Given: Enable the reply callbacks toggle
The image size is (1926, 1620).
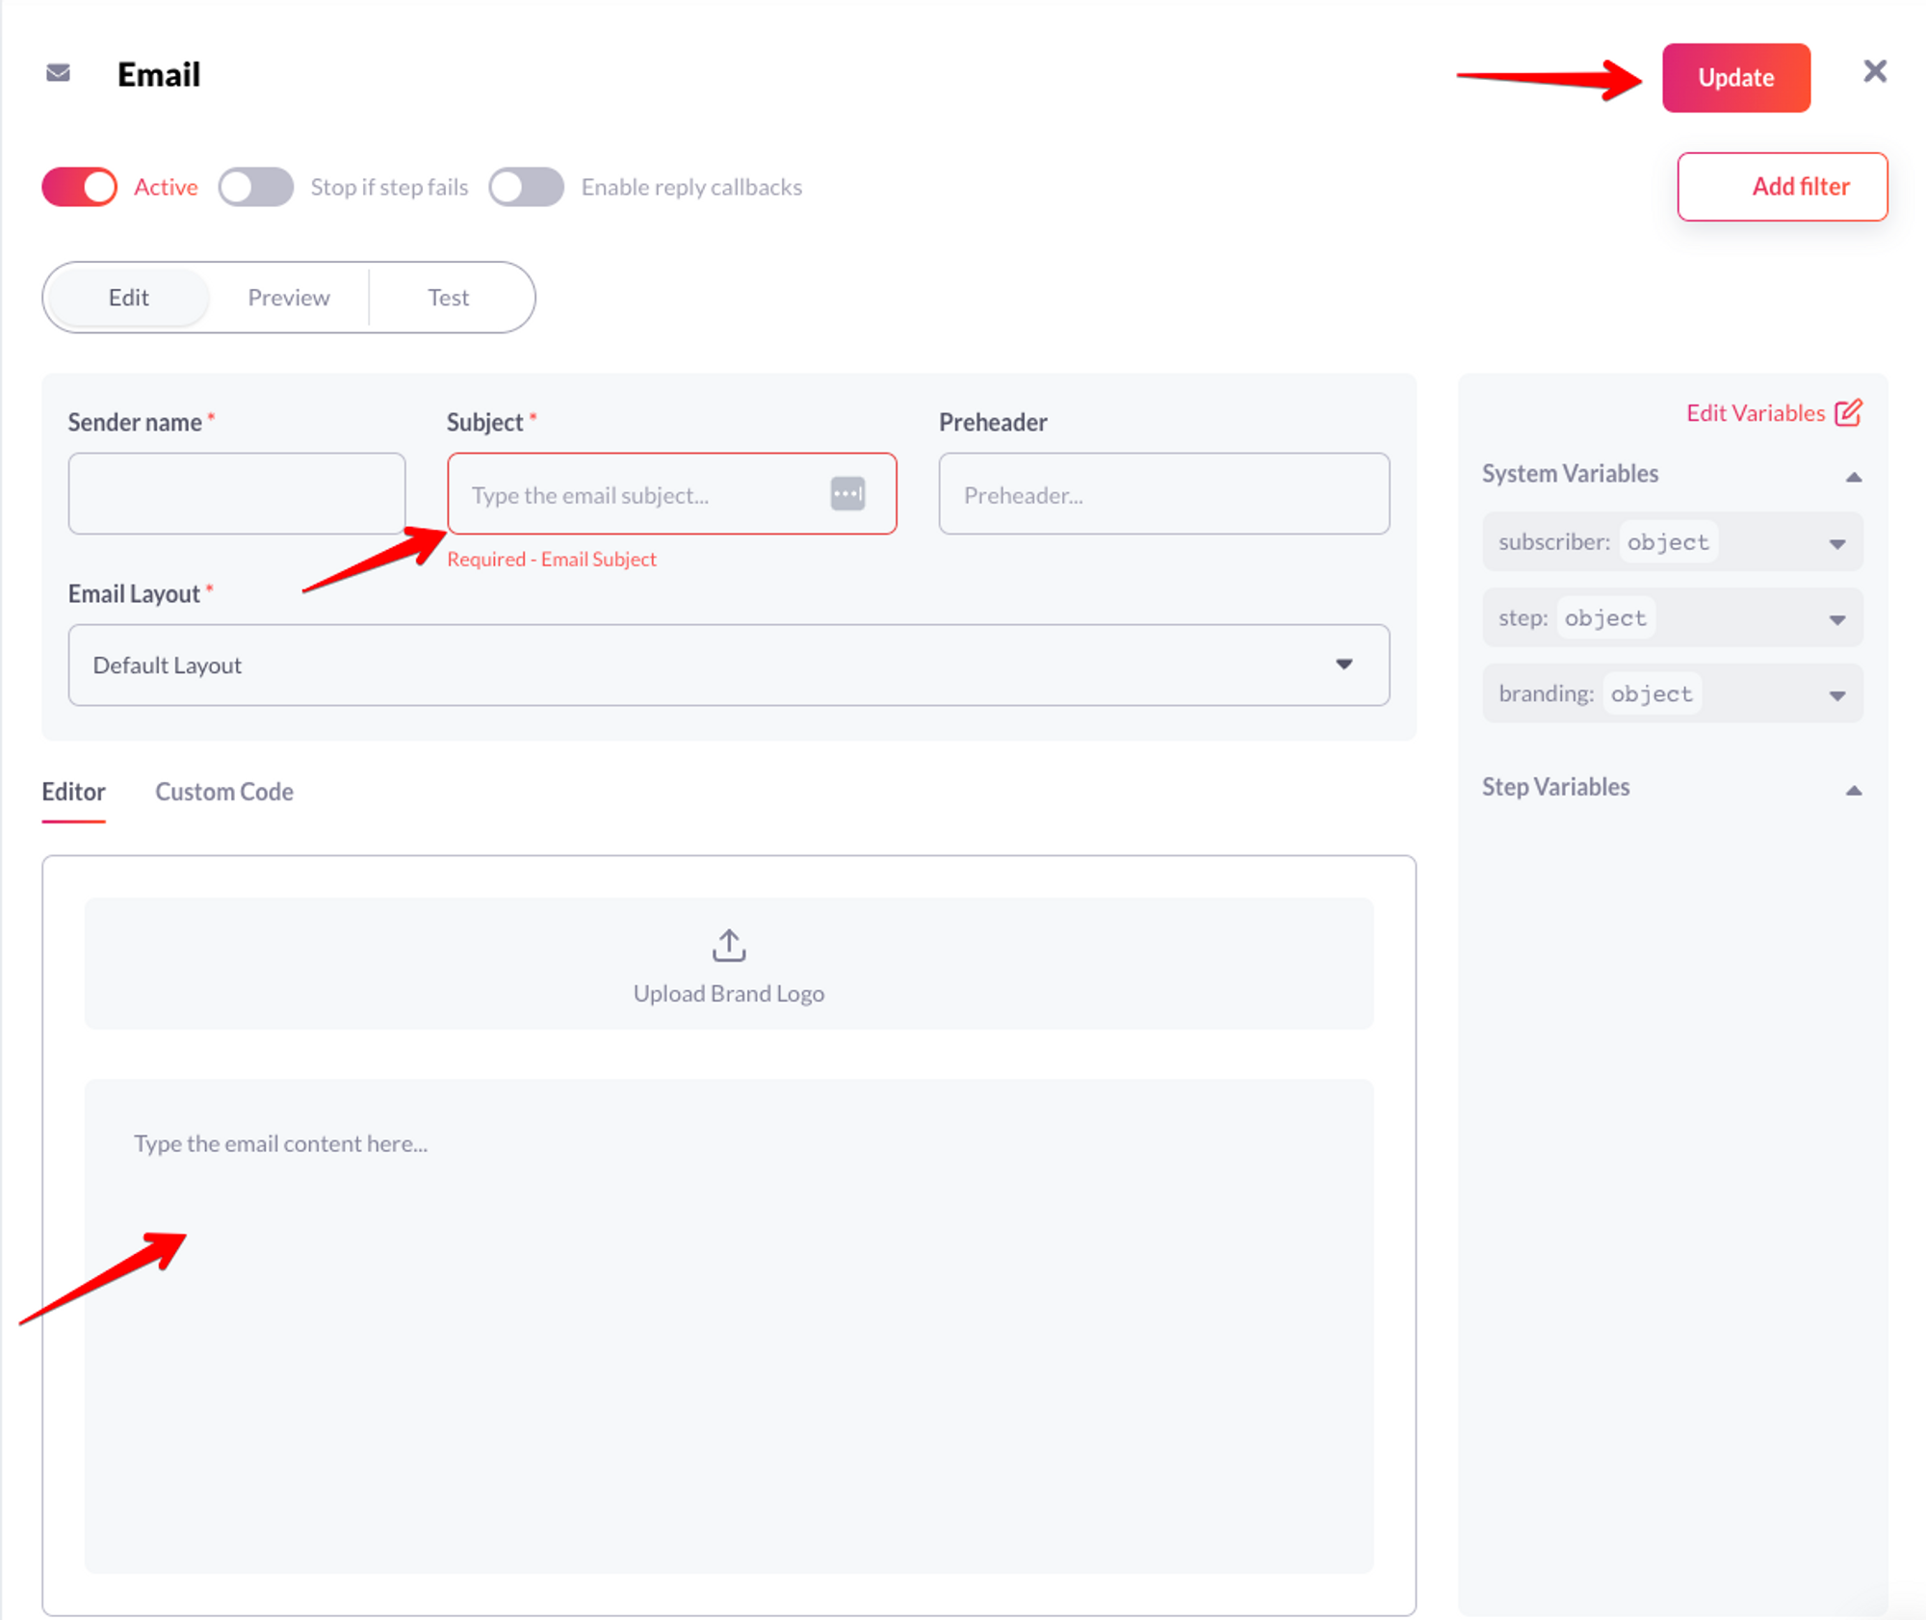Looking at the screenshot, I should (526, 187).
